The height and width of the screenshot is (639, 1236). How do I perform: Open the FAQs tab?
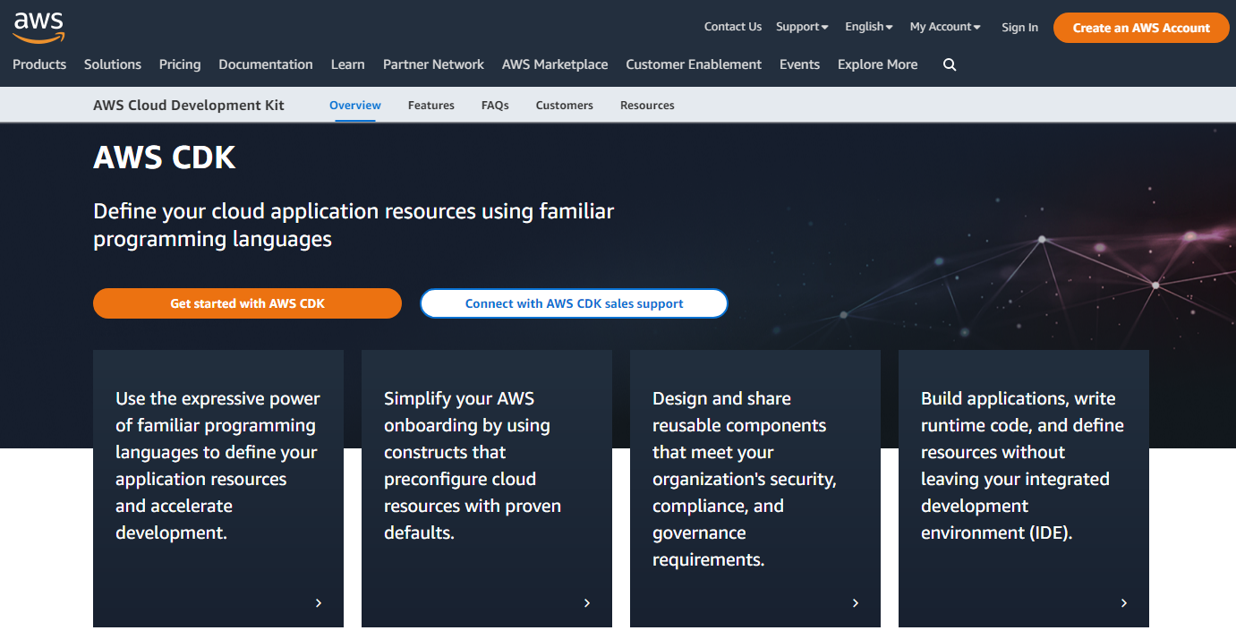tap(495, 105)
